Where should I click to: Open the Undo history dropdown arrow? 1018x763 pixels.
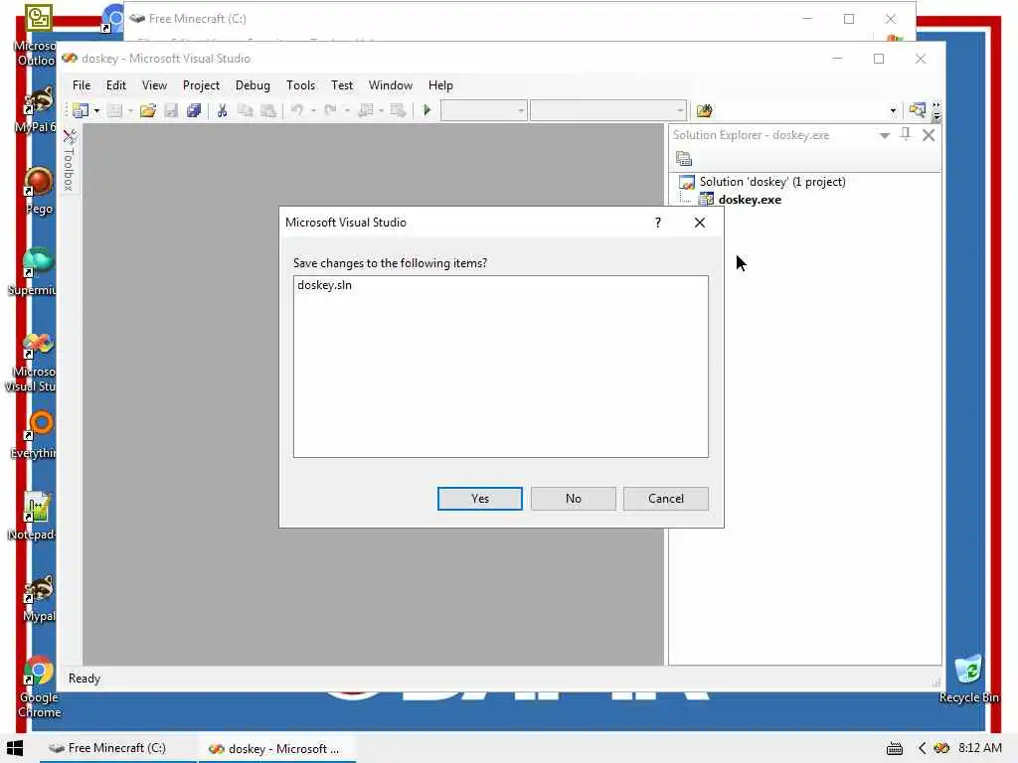313,111
